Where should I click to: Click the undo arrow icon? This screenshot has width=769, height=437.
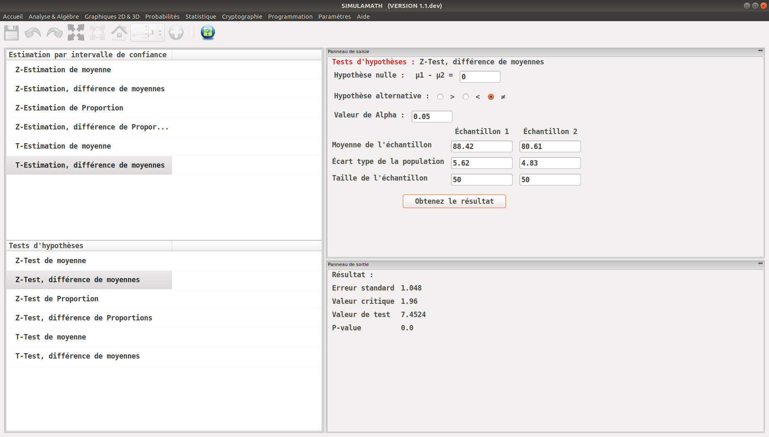(x=33, y=32)
